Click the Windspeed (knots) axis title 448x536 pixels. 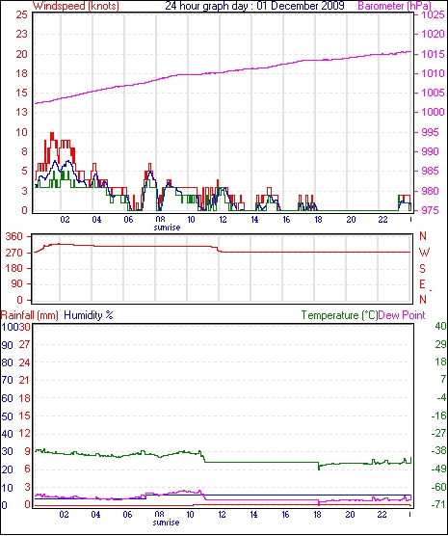(x=76, y=6)
